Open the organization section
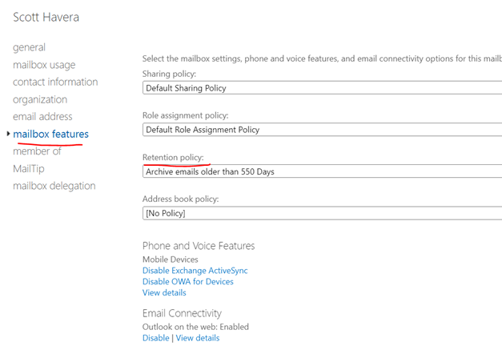Image resolution: width=502 pixels, height=350 pixels. pyautogui.click(x=40, y=99)
